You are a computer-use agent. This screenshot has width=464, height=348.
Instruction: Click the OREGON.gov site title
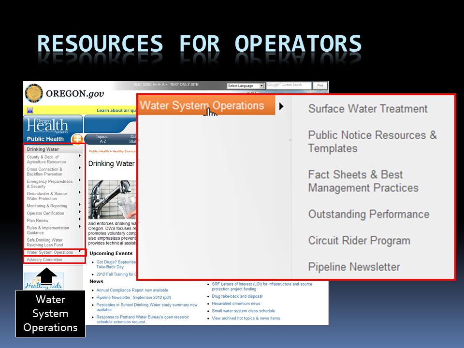pyautogui.click(x=75, y=93)
